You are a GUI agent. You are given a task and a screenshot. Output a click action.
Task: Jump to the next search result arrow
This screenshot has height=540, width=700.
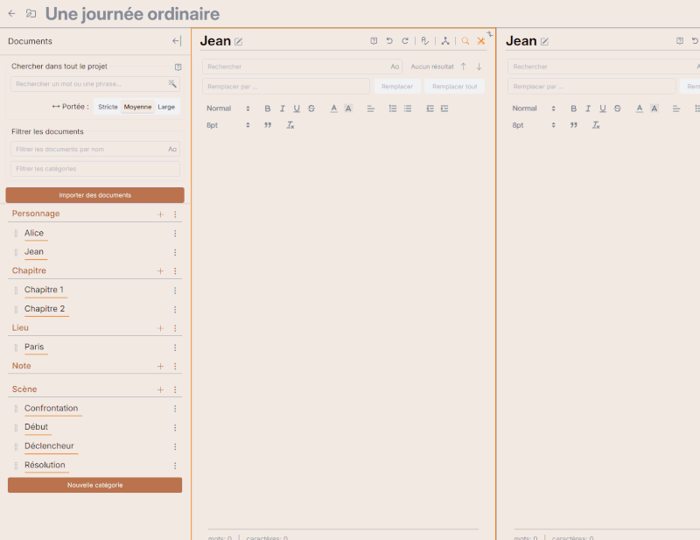tap(479, 67)
